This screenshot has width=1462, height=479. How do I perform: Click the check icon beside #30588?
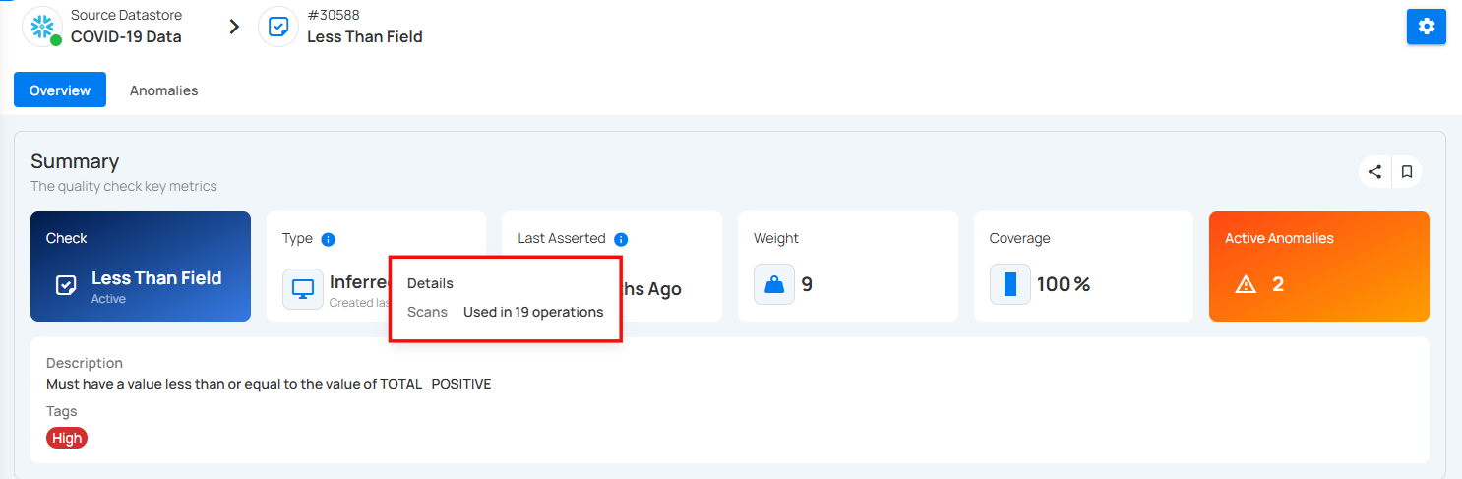278,27
